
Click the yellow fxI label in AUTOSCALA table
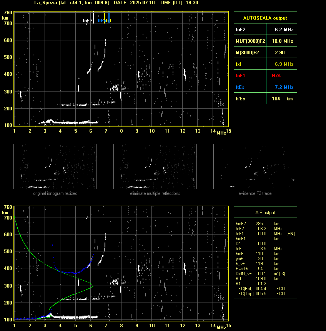[x=238, y=64]
